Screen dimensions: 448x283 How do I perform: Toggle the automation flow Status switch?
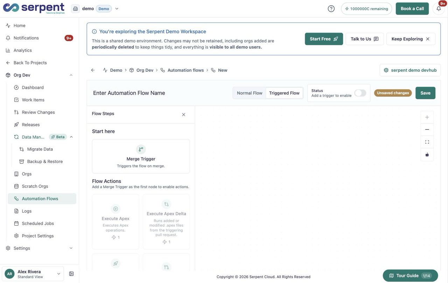(360, 93)
